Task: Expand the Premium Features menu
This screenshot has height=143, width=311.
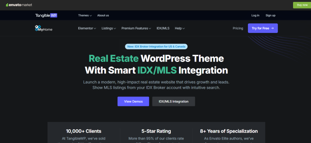Action: pos(136,28)
